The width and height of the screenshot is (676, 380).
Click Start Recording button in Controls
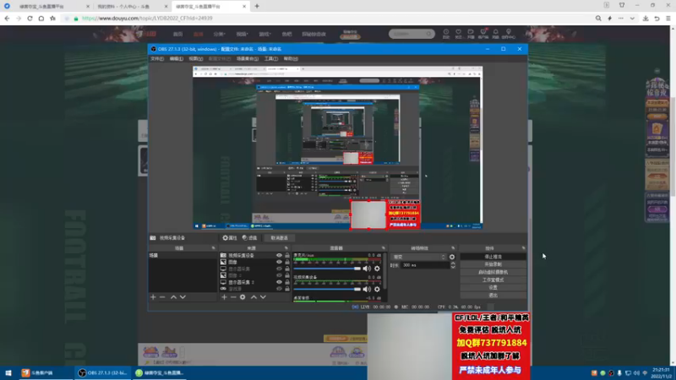[493, 264]
